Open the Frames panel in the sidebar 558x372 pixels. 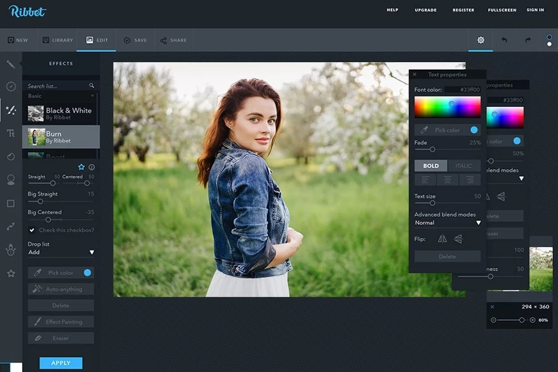coord(10,203)
